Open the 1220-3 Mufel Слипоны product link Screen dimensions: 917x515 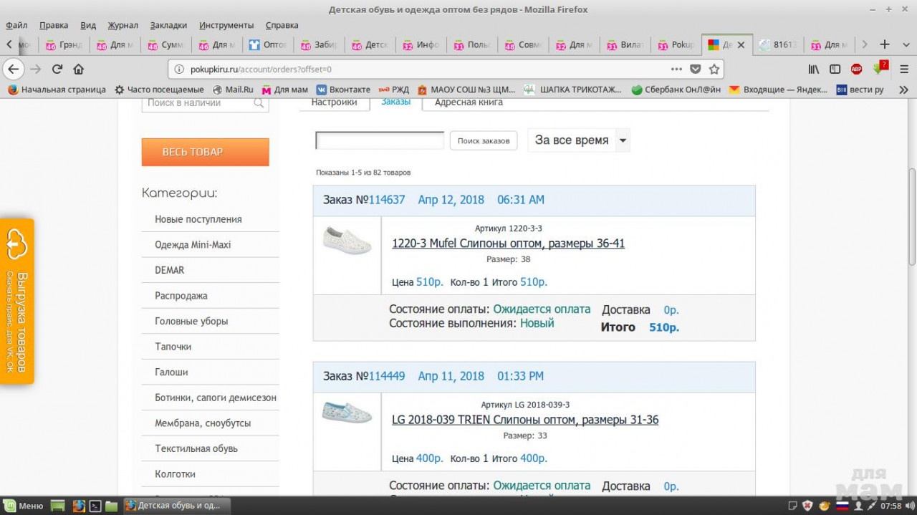pyautogui.click(x=508, y=244)
